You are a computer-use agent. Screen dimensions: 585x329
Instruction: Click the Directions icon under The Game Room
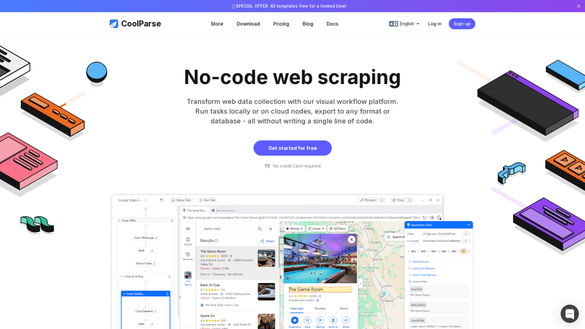pos(295,320)
